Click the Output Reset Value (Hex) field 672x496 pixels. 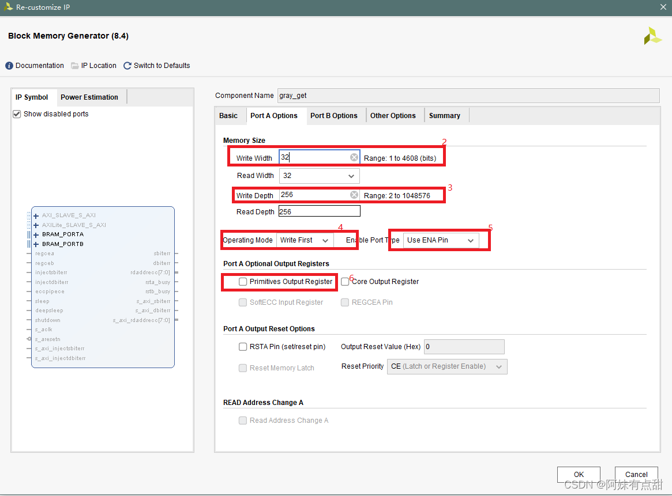(x=464, y=347)
